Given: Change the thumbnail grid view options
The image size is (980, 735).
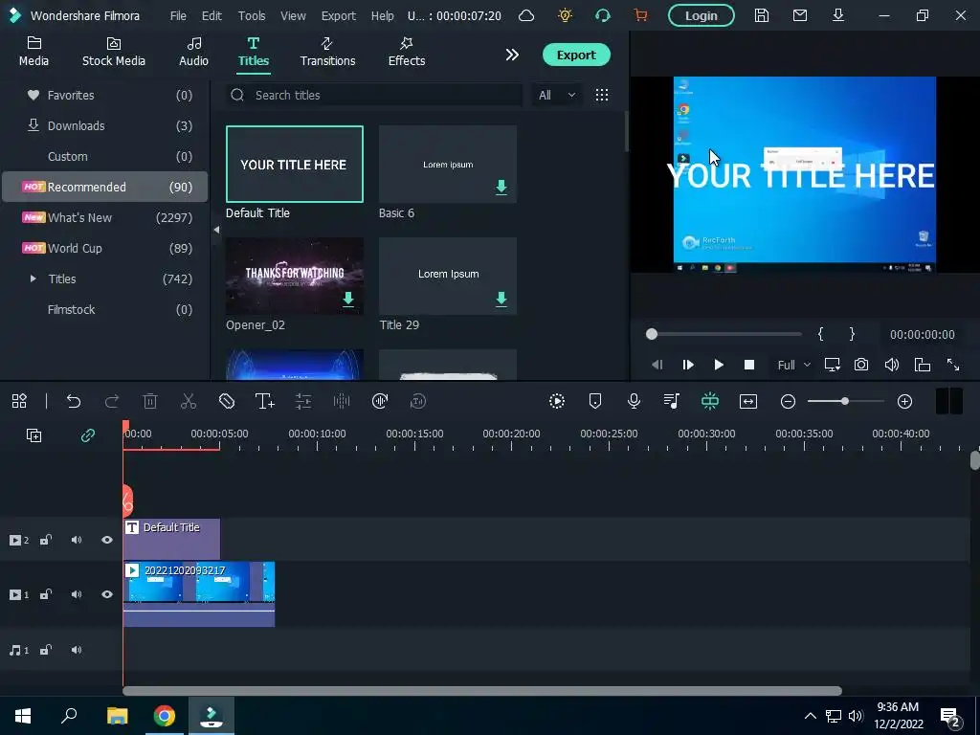Looking at the screenshot, I should click(x=602, y=95).
